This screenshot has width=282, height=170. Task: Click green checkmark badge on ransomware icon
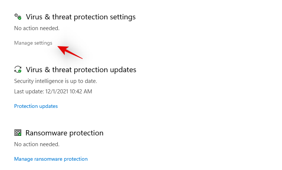click(x=20, y=134)
